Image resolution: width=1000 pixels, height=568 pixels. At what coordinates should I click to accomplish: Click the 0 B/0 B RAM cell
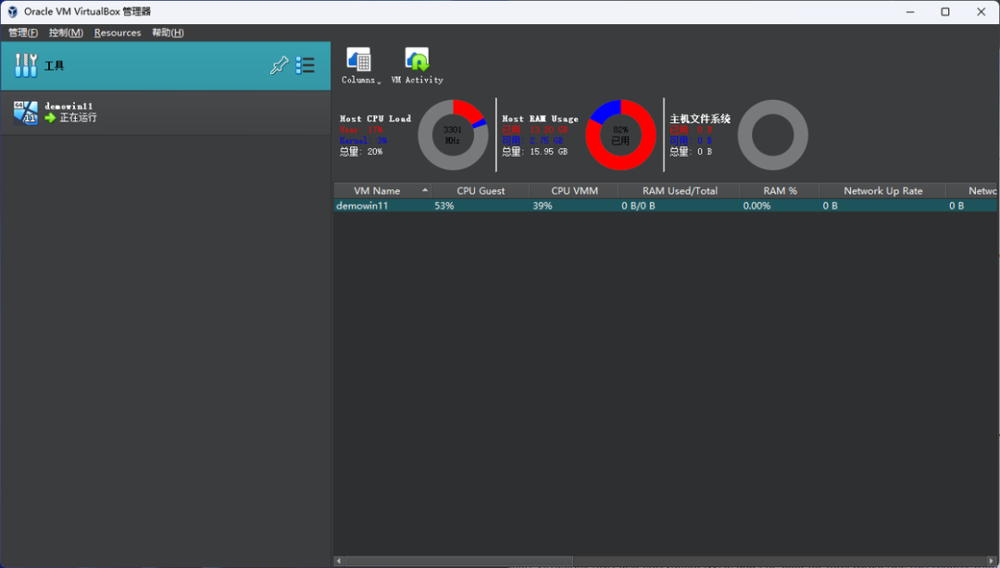coord(638,206)
